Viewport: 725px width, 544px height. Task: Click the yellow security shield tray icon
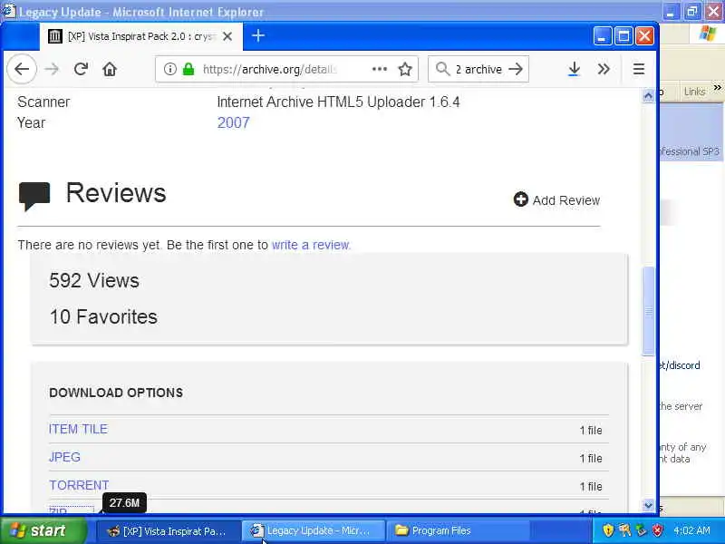(x=608, y=530)
